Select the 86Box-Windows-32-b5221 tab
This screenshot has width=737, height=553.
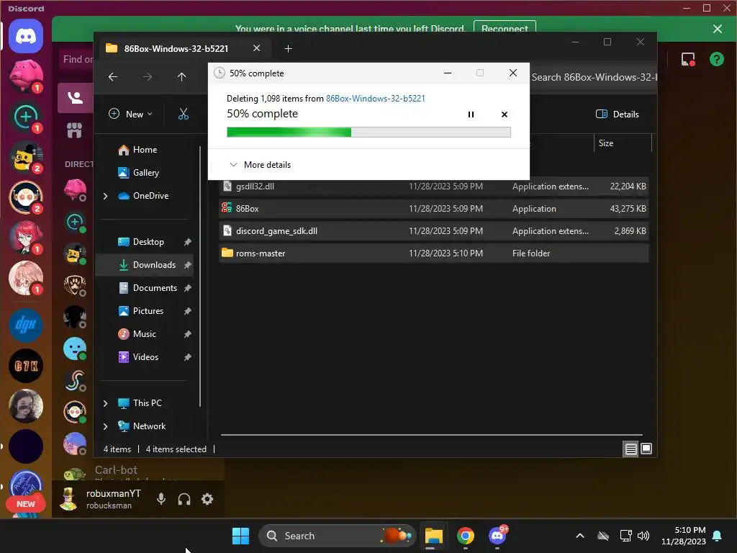coord(176,48)
